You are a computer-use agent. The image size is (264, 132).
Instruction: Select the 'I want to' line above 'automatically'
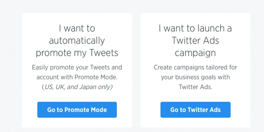click(x=77, y=28)
